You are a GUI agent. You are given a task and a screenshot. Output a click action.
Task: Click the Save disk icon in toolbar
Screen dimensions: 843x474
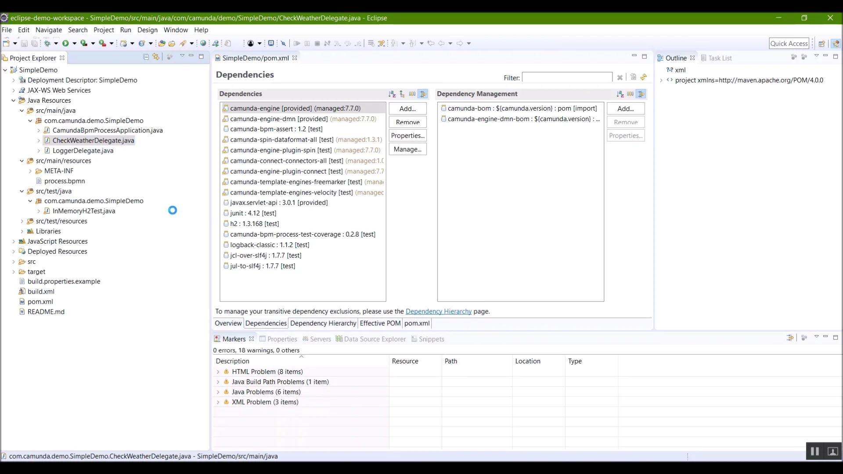(x=24, y=43)
